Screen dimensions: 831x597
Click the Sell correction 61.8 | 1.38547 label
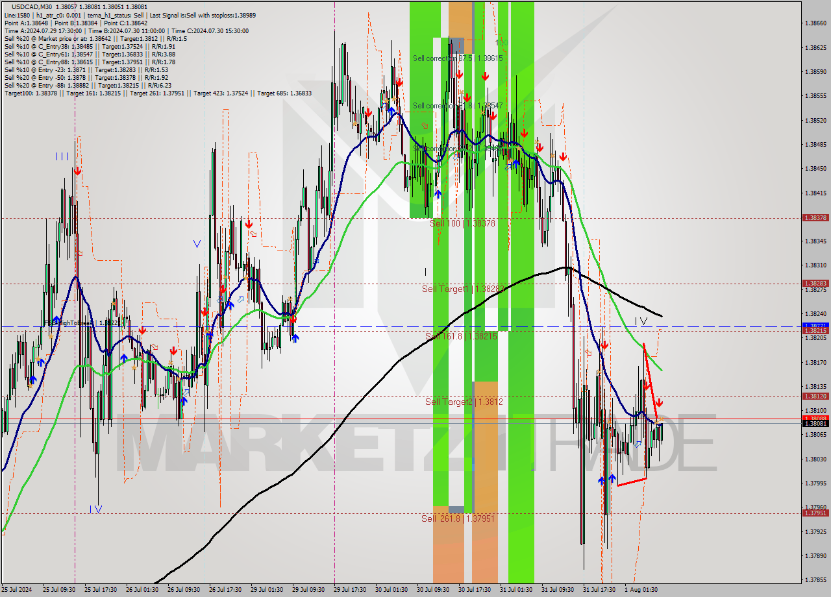(458, 105)
